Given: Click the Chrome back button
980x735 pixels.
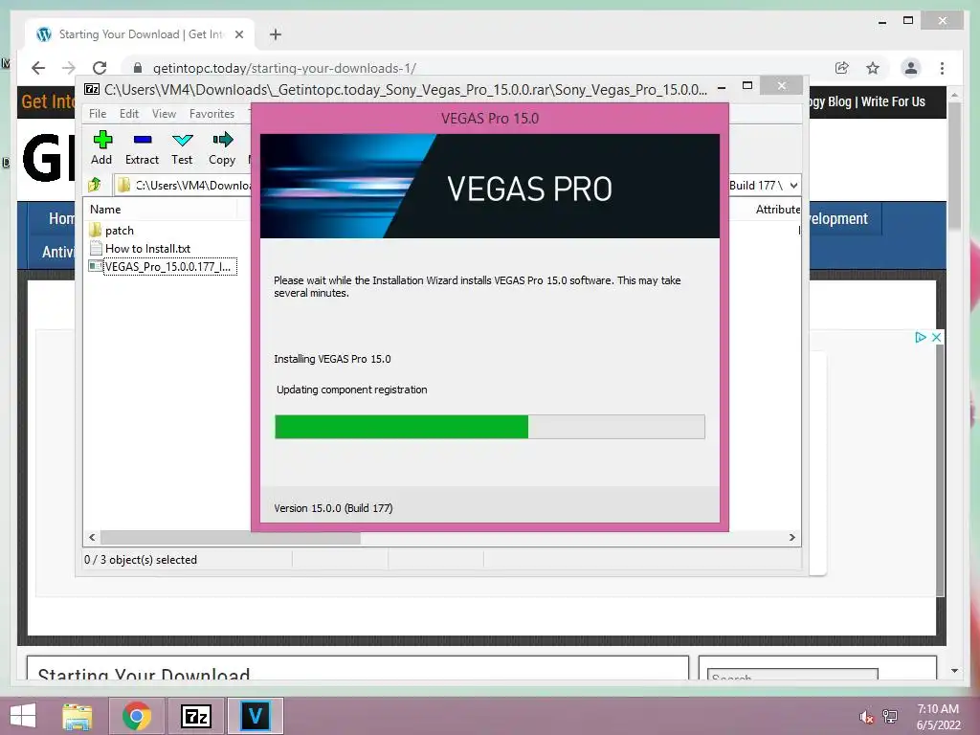Looking at the screenshot, I should pos(38,68).
